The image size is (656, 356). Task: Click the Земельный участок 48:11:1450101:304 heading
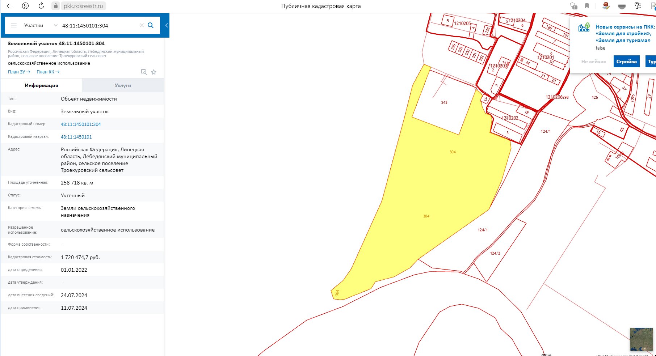(x=56, y=43)
